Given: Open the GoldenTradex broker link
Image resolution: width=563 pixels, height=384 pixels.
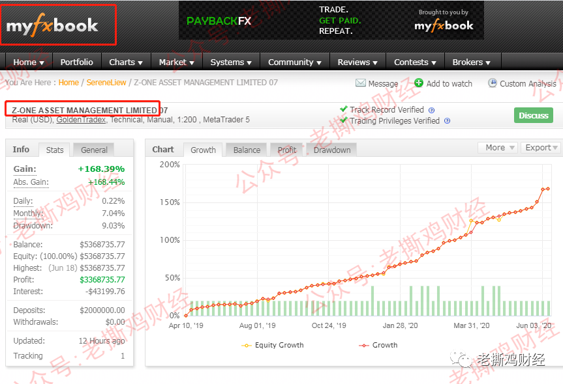Looking at the screenshot, I should (x=81, y=120).
